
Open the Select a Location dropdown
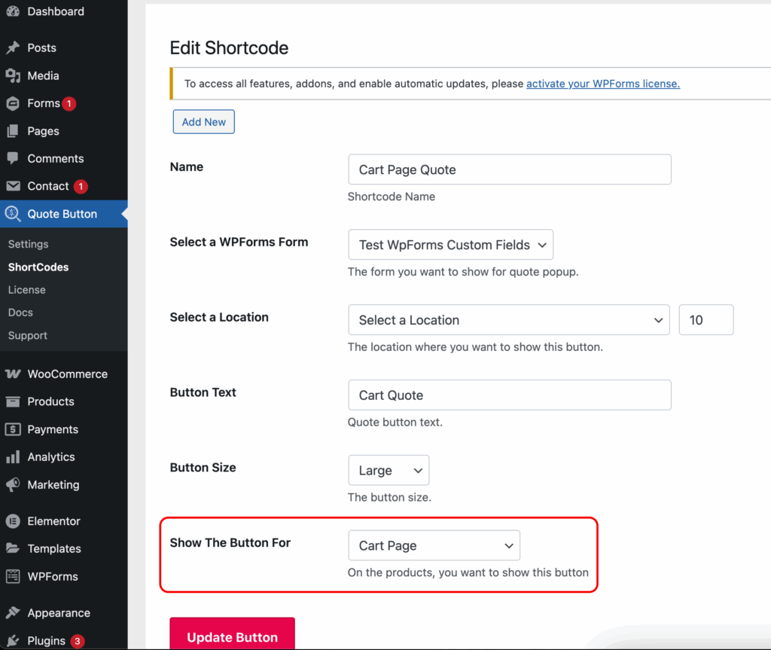tap(509, 320)
